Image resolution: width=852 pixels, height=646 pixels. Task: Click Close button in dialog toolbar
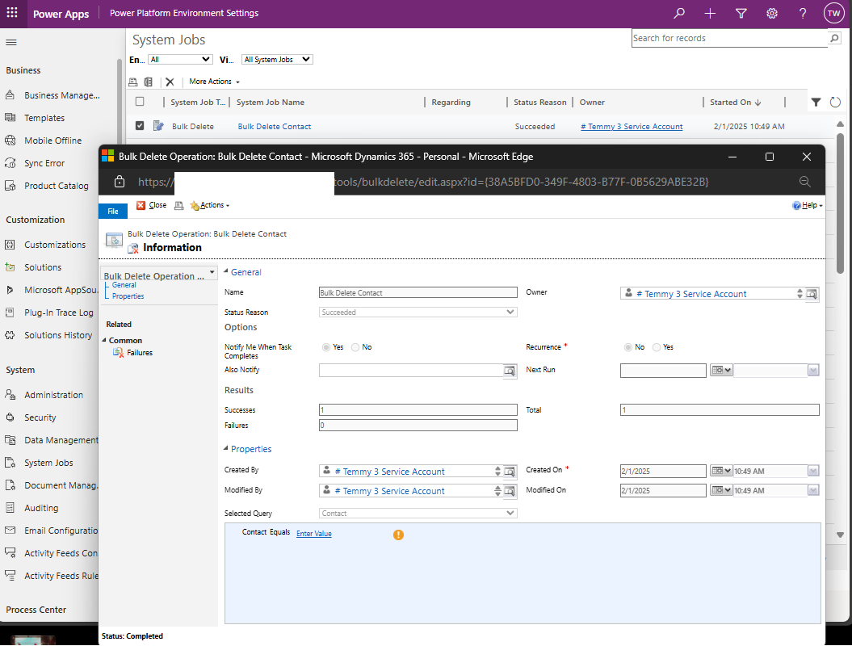(x=152, y=205)
